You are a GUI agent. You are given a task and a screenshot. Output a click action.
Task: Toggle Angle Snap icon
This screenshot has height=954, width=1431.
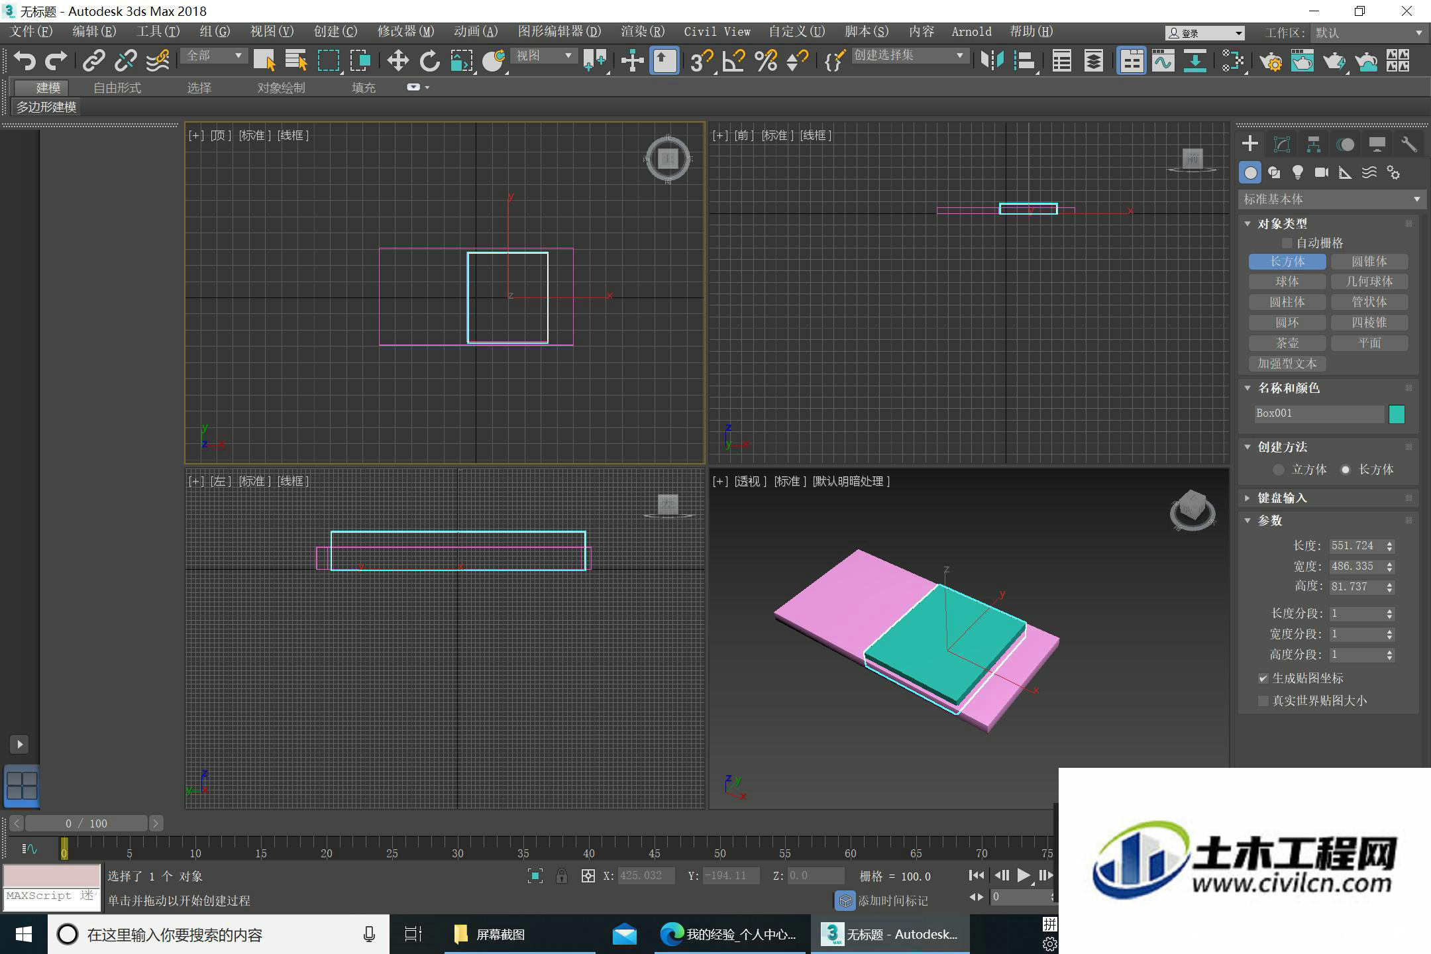(733, 61)
